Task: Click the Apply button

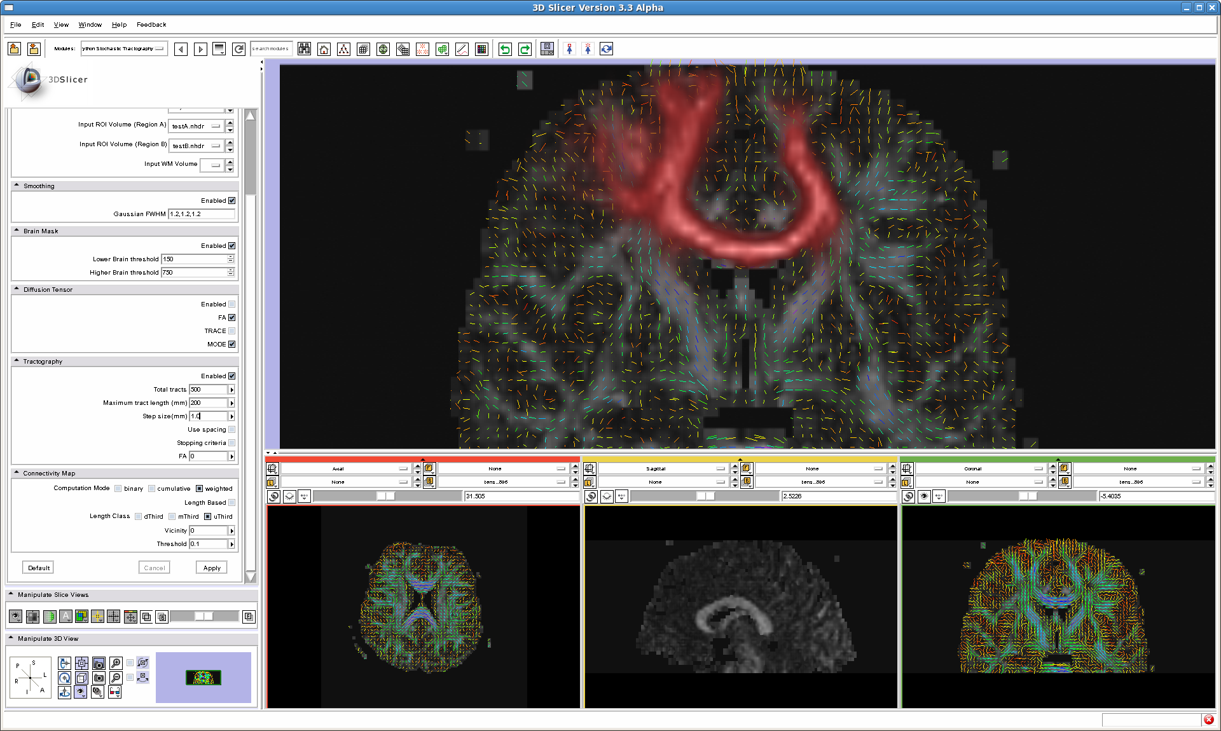Action: click(212, 568)
